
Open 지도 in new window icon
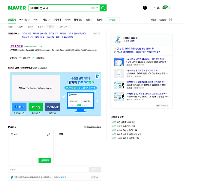click(49, 20)
